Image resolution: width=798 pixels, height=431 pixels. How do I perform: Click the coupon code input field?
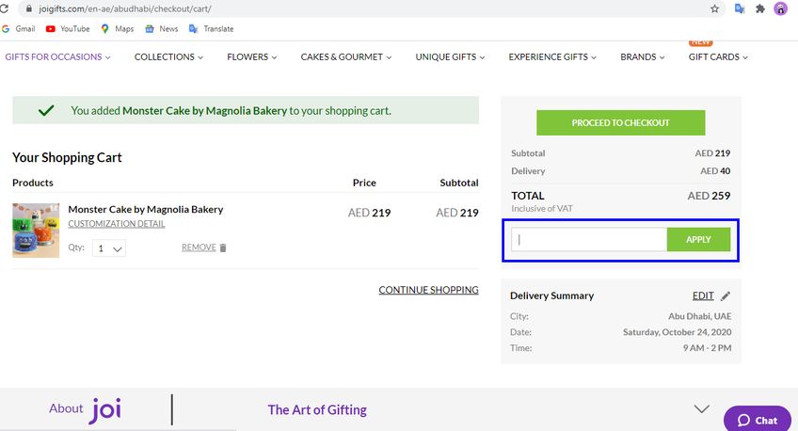point(589,240)
